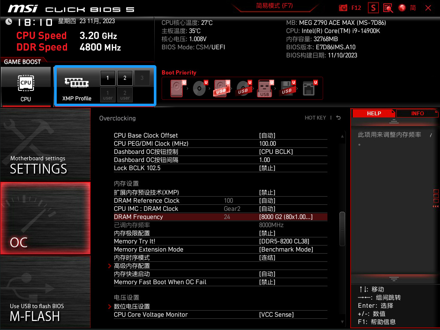Image resolution: width=440 pixels, height=330 pixels.
Task: Select optical disc boot device icon
Action: click(x=200, y=88)
